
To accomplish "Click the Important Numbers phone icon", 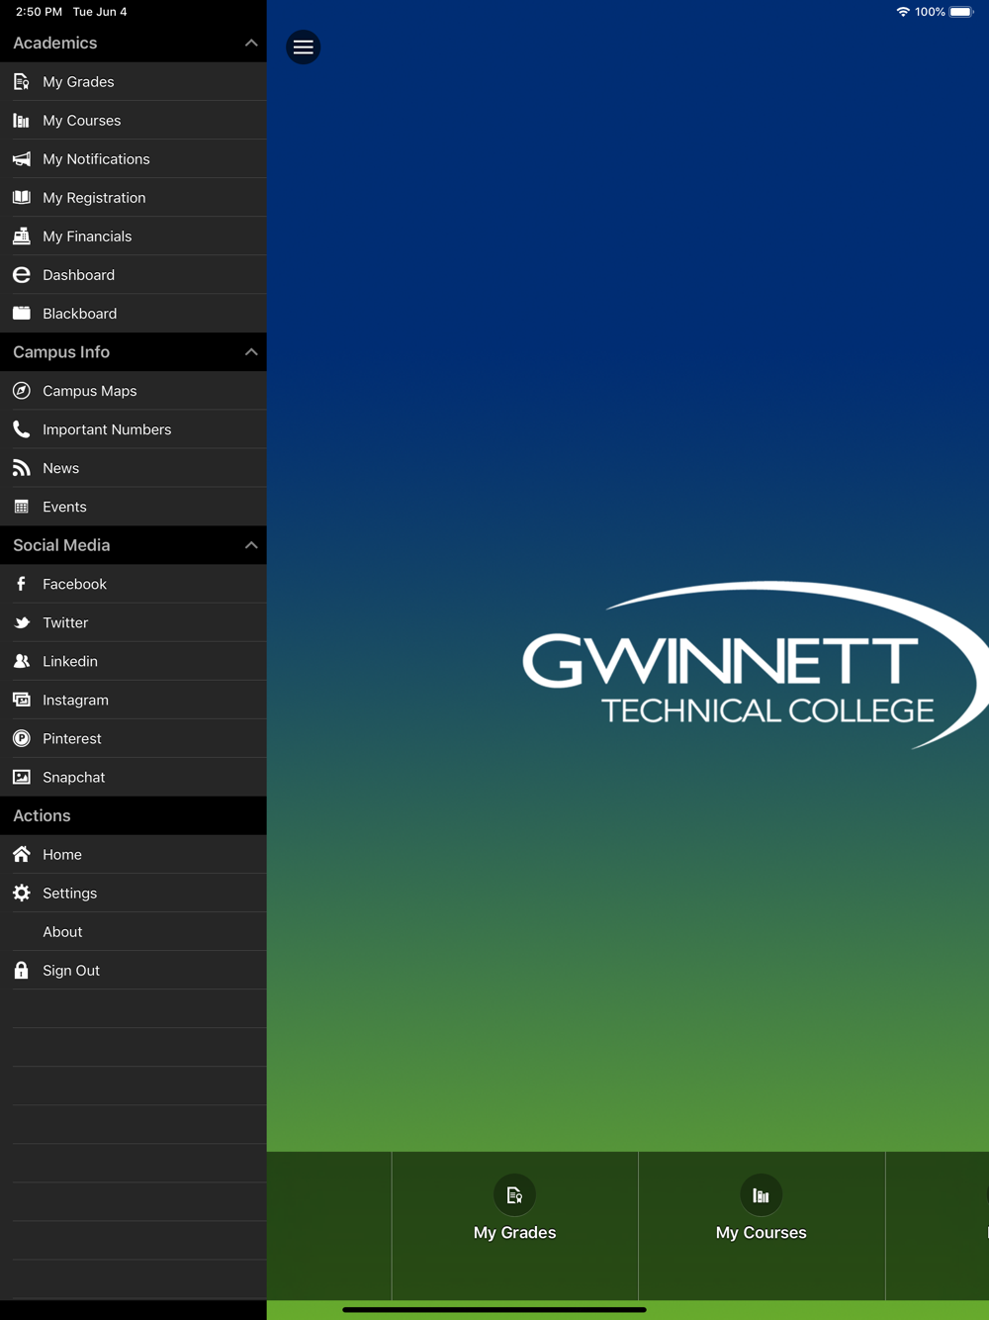I will tap(21, 429).
